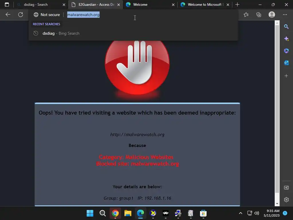Open the Settings and more ellipsis menu
The height and width of the screenshot is (220, 293).
coord(285,15)
